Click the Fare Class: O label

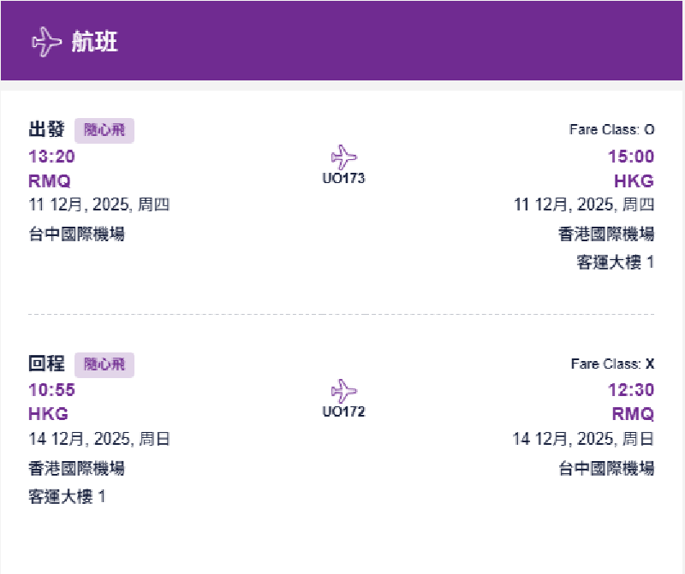click(x=611, y=130)
